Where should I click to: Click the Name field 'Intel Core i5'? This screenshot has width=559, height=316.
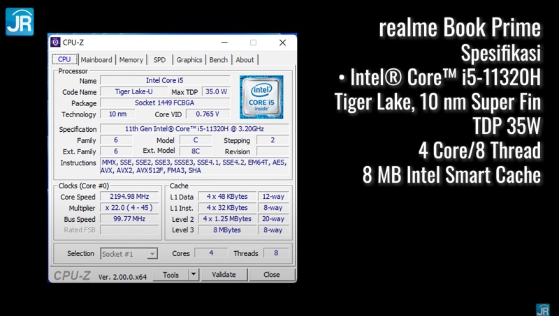(x=165, y=80)
